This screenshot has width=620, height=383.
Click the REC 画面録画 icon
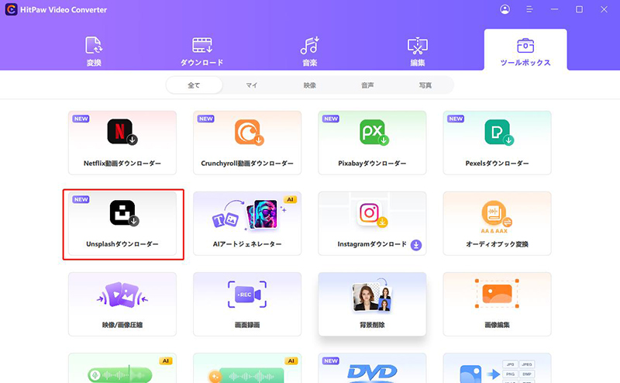point(247,295)
